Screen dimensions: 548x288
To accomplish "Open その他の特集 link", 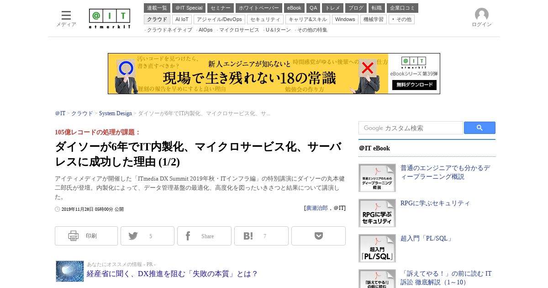I will pos(312,30).
